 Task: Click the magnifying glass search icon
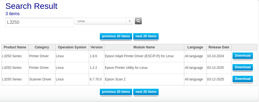pyautogui.click(x=138, y=21)
